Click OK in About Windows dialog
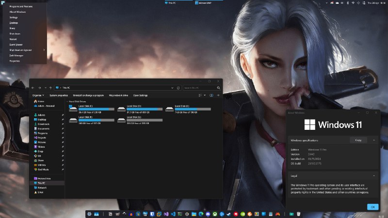Screen dimensions: 388x218 pos(372,207)
